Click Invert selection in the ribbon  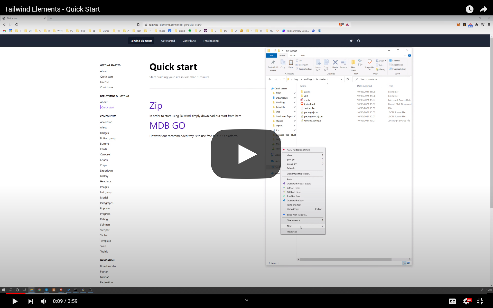point(397,69)
